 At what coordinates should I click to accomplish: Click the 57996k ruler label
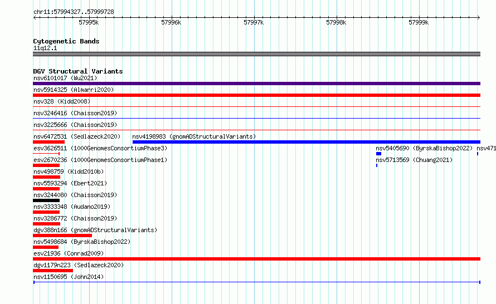pos(171,22)
